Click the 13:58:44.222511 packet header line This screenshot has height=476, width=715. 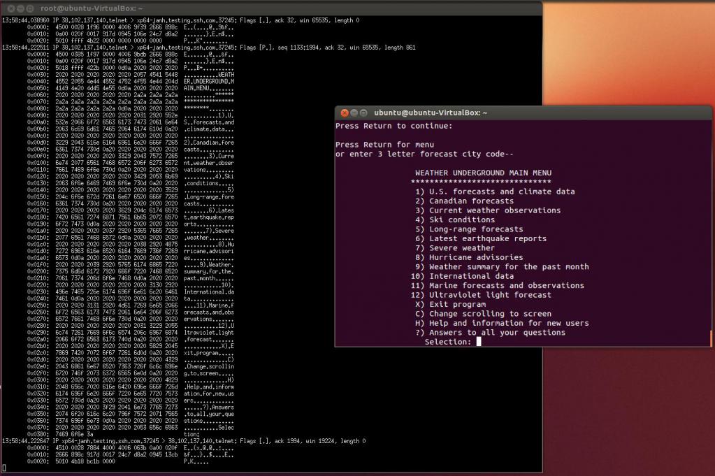coord(209,48)
